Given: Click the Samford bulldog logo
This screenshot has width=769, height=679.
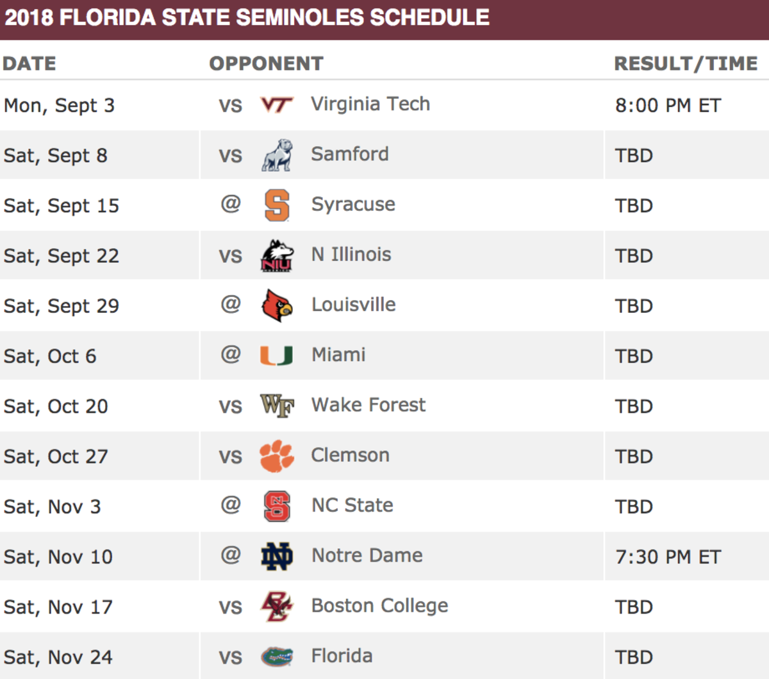Looking at the screenshot, I should [277, 155].
